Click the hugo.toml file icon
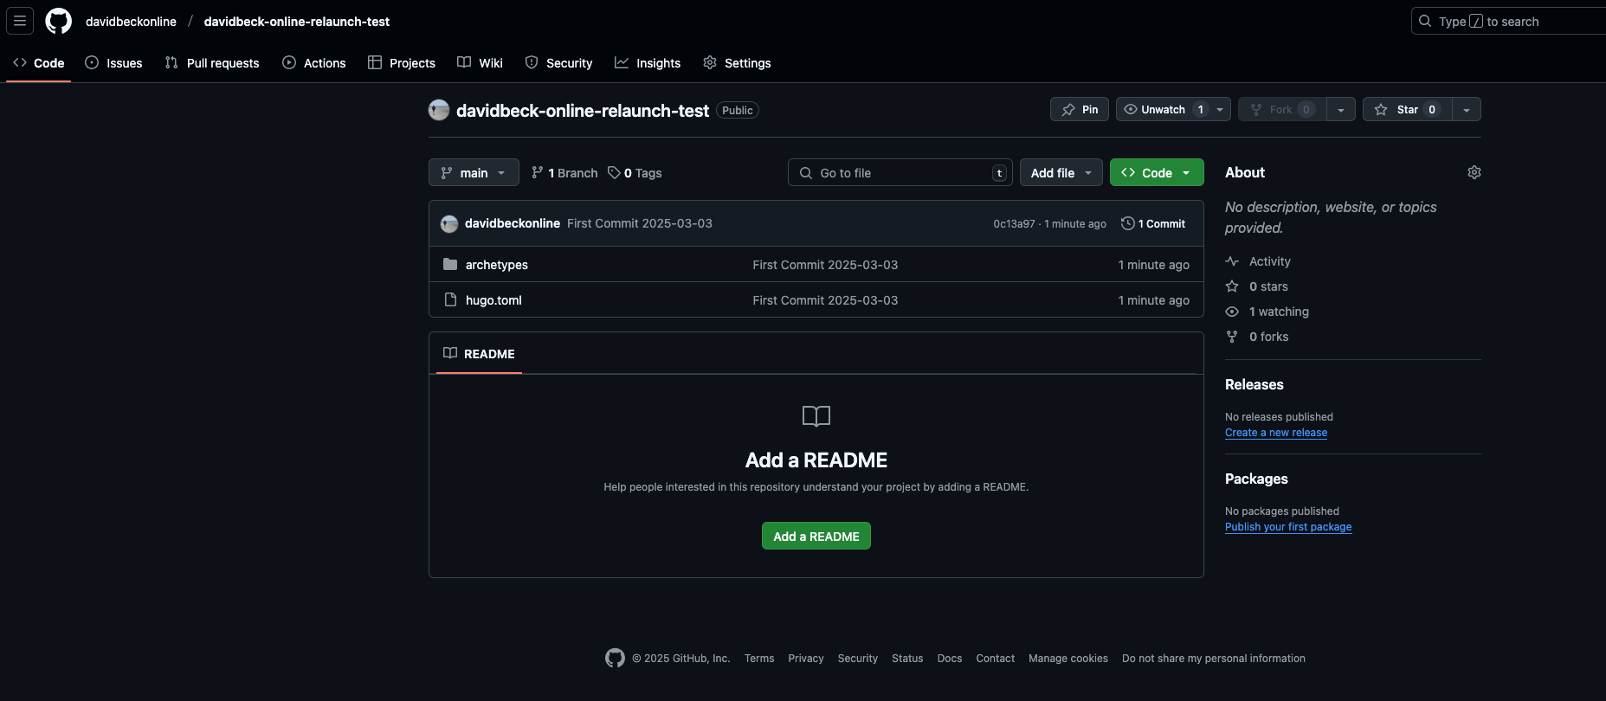 450,299
